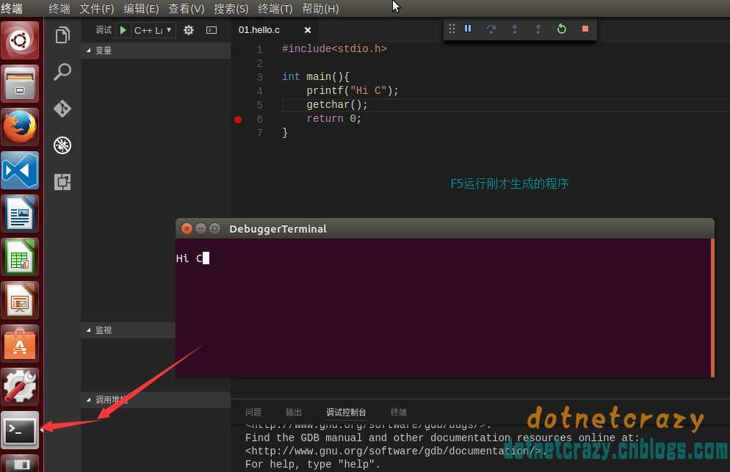Start debugging with green play button
Image resolution: width=730 pixels, height=472 pixels.
(x=123, y=30)
